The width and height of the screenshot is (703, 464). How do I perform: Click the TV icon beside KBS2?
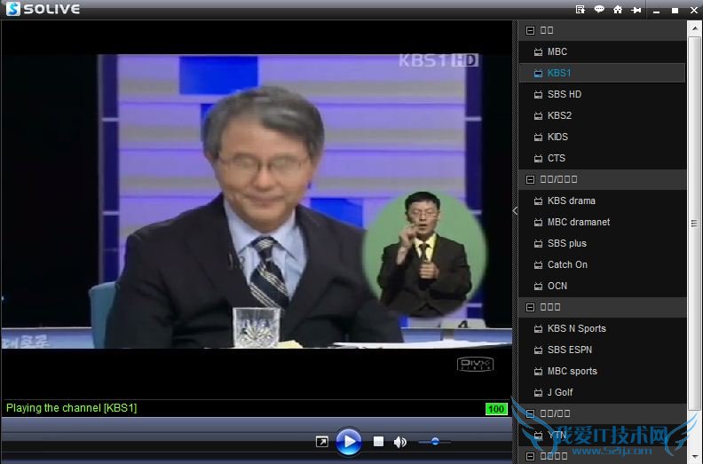(538, 115)
